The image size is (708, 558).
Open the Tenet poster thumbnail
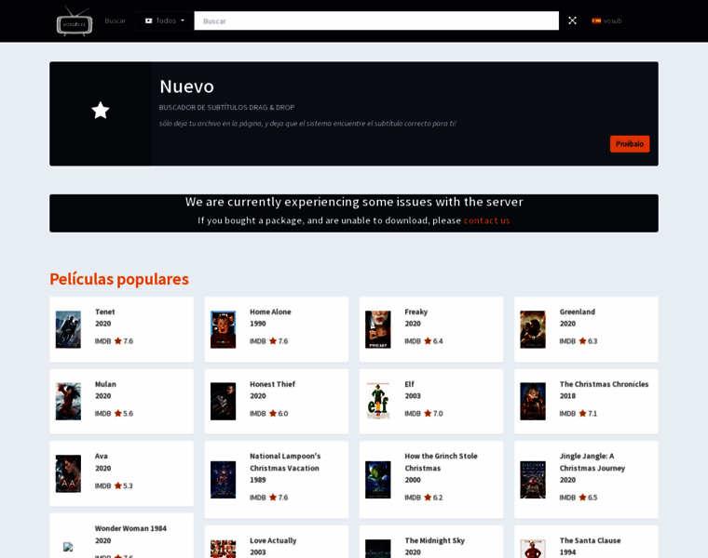coord(68,329)
